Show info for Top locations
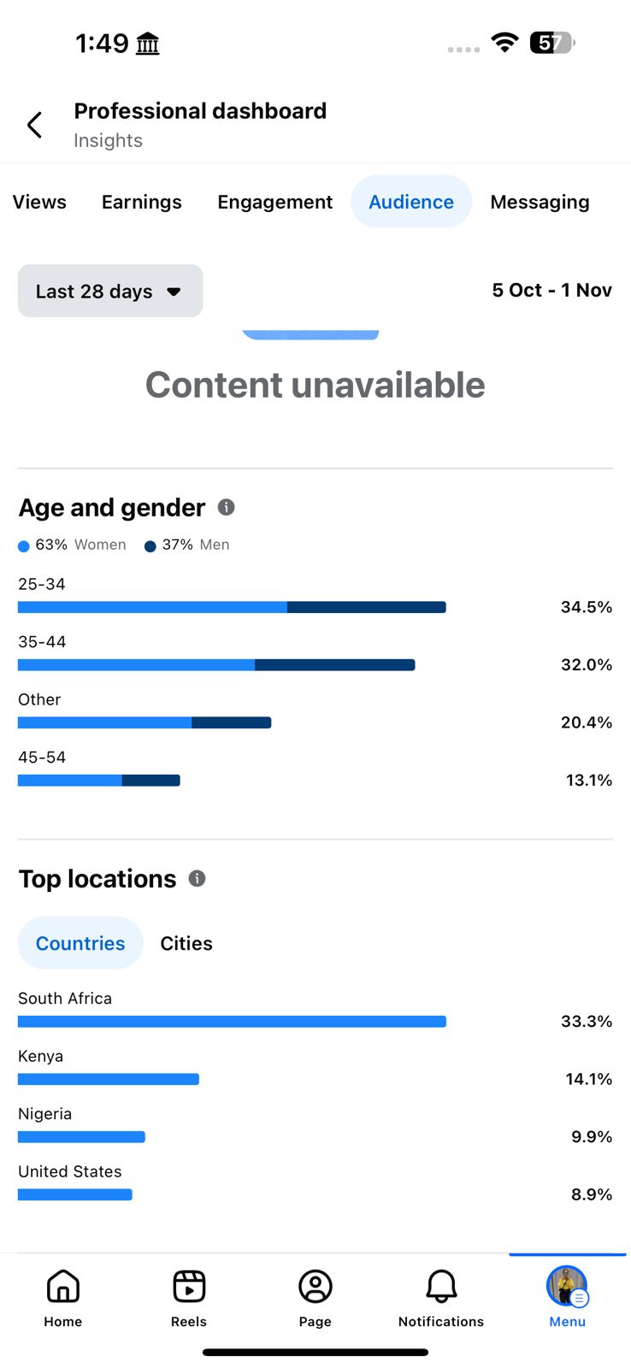Viewport: 631px width, 1368px height. [198, 878]
